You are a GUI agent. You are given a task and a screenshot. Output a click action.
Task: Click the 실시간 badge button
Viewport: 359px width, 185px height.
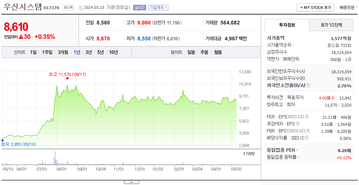point(139,7)
